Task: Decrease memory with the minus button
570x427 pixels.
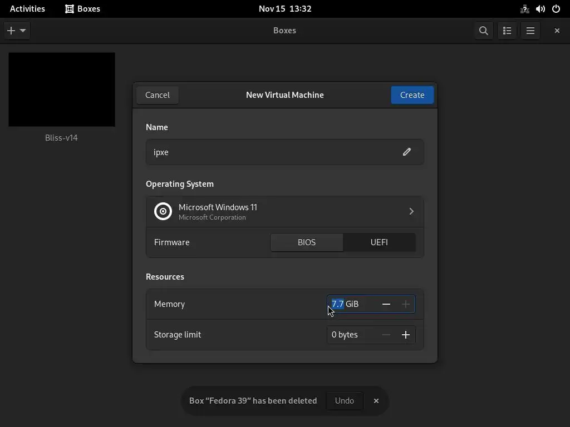Action: point(386,304)
